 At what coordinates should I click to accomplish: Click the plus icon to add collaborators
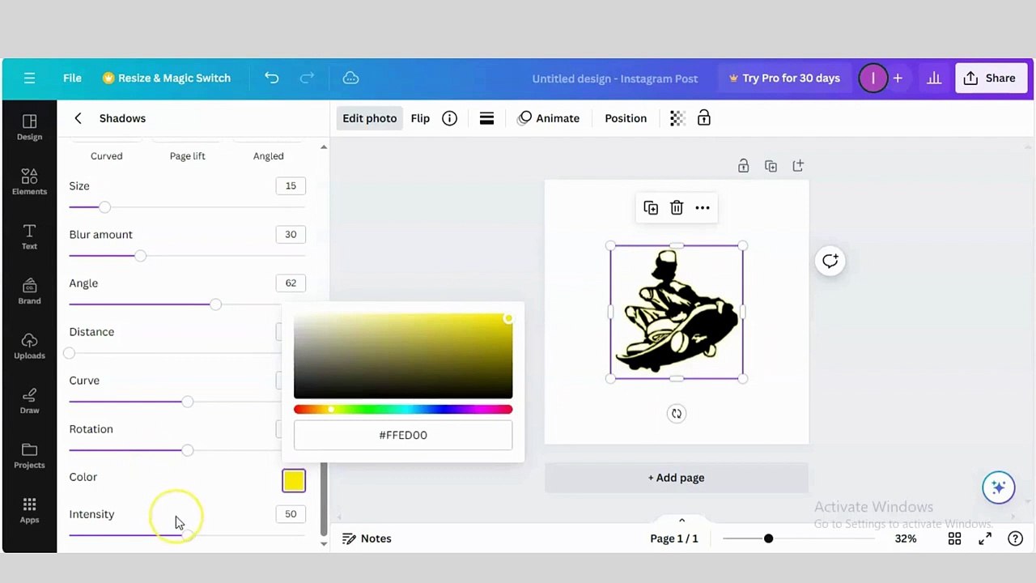tap(898, 78)
